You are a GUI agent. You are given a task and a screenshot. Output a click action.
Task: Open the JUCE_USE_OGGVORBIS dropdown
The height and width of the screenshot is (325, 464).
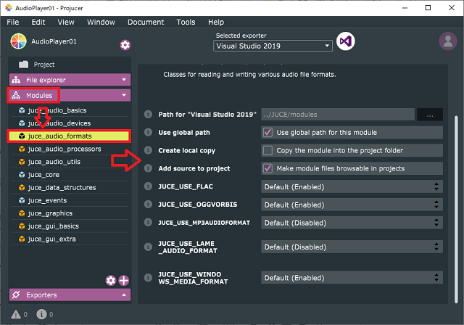click(352, 205)
